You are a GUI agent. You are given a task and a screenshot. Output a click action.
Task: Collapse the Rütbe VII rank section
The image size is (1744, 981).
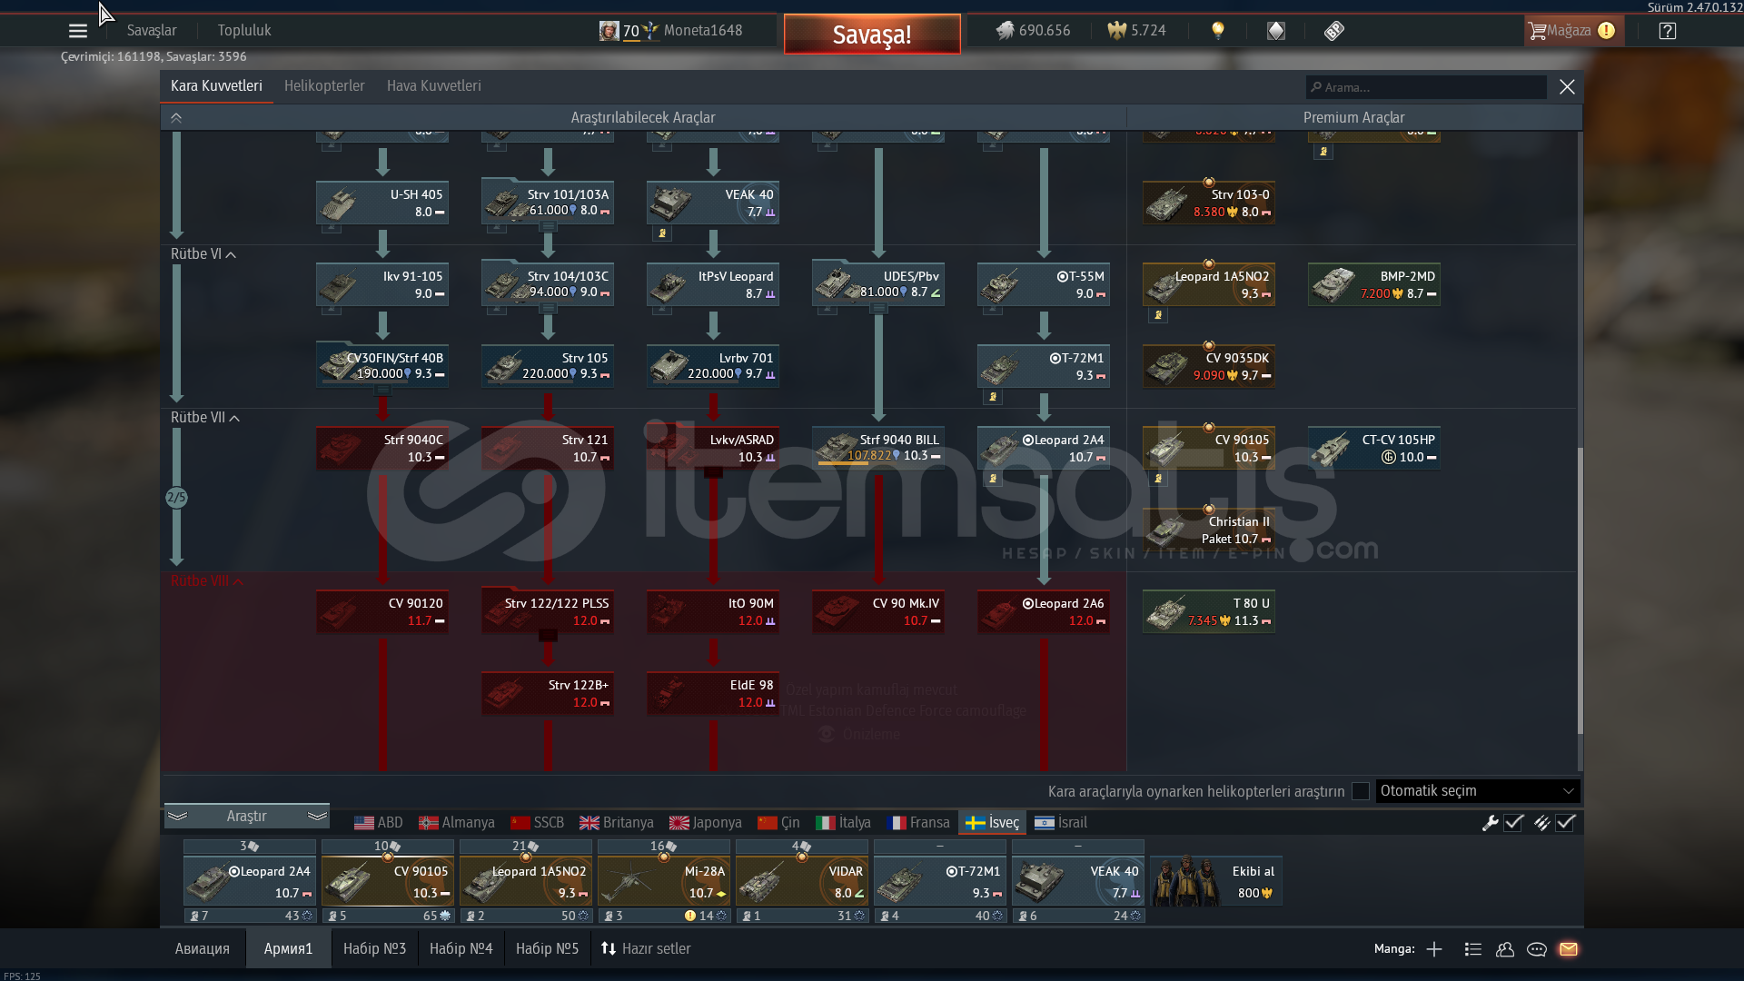234,419
